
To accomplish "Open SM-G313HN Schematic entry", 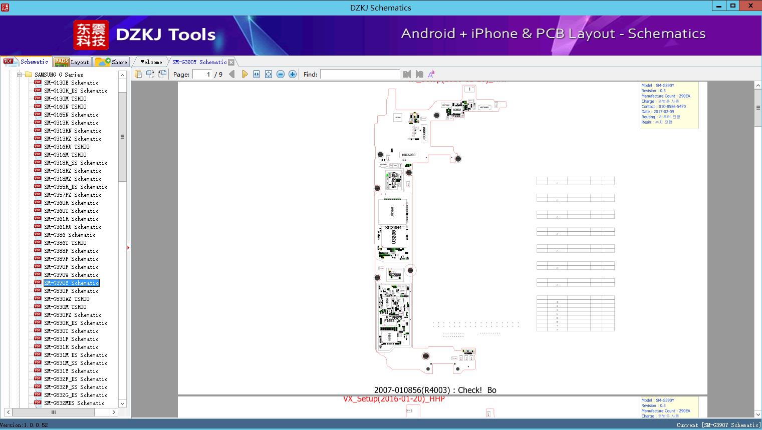I will point(73,131).
